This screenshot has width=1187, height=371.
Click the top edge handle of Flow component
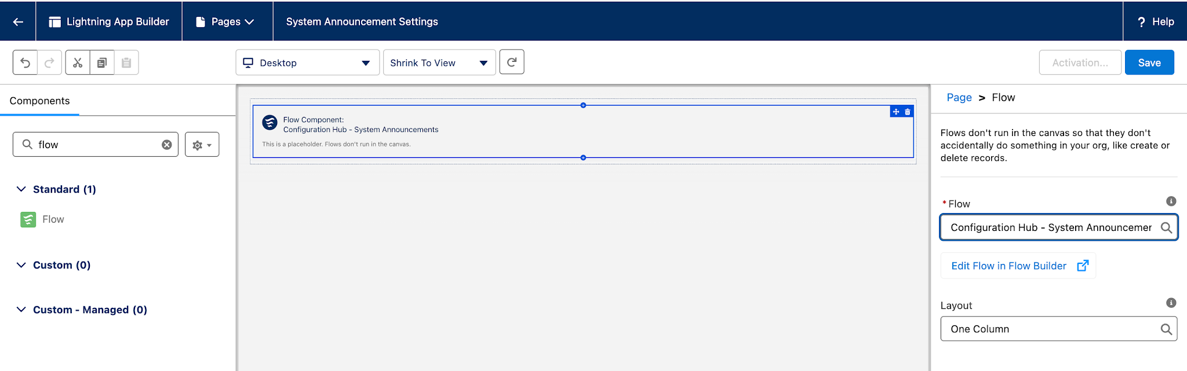tap(583, 105)
